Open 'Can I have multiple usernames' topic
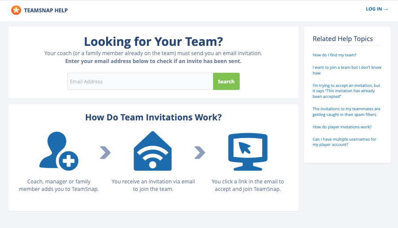398x228 pixels. (x=344, y=142)
